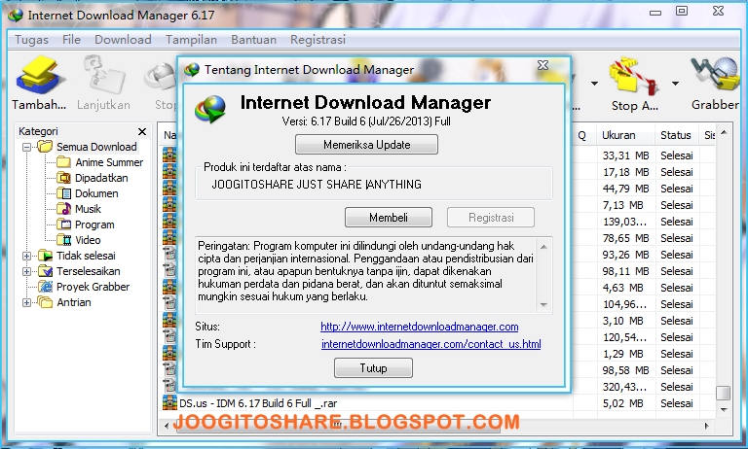Click the Q column header
This screenshot has height=449, width=748.
click(x=584, y=135)
